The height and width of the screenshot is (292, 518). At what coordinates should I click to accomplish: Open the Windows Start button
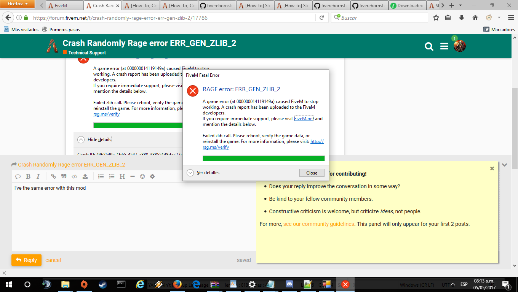pyautogui.click(x=9, y=284)
